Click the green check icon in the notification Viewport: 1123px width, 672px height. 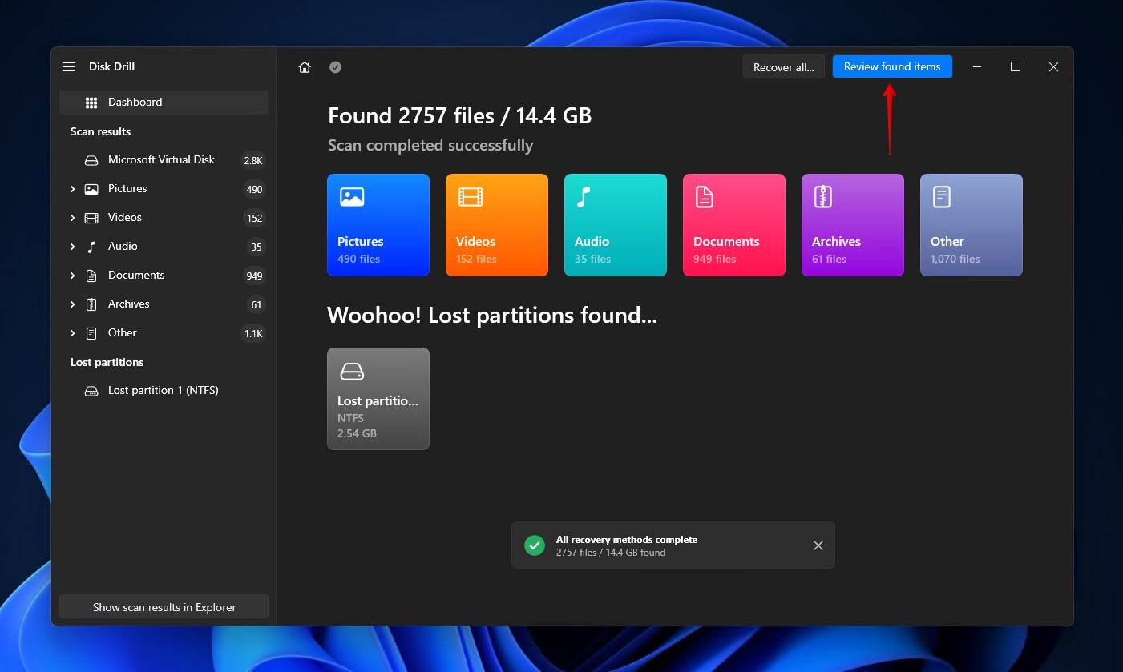click(535, 545)
